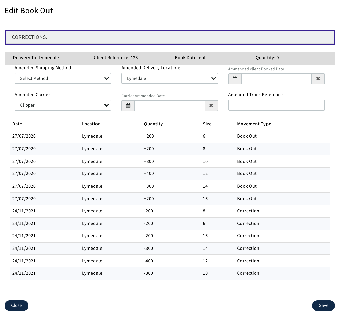Screen dimensions: 340x316
Task: Click the Carrier Ammended Date text input
Action: click(x=169, y=106)
